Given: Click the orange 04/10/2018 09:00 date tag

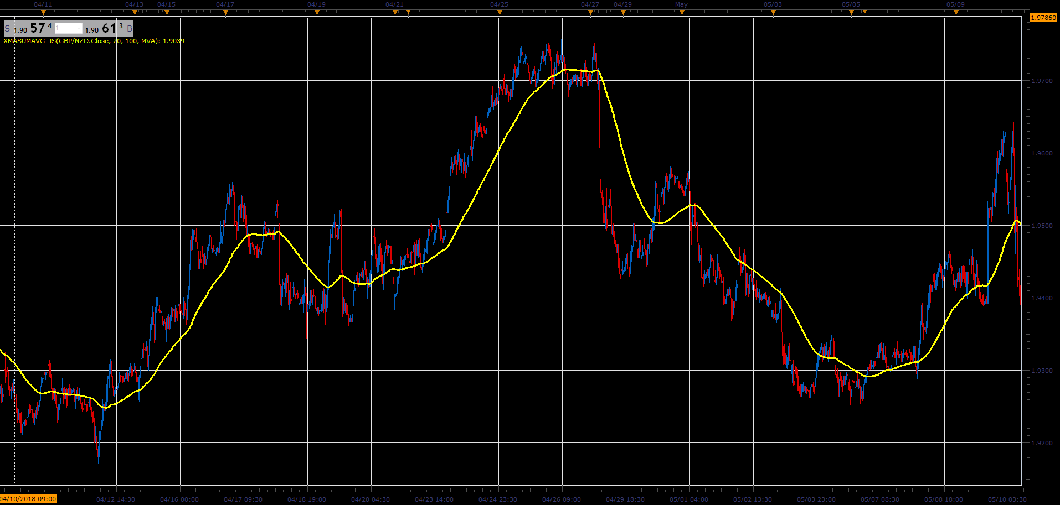Looking at the screenshot, I should click(x=28, y=499).
